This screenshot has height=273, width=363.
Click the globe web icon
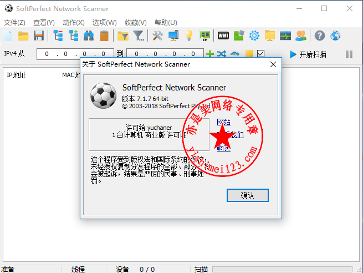click(335, 36)
